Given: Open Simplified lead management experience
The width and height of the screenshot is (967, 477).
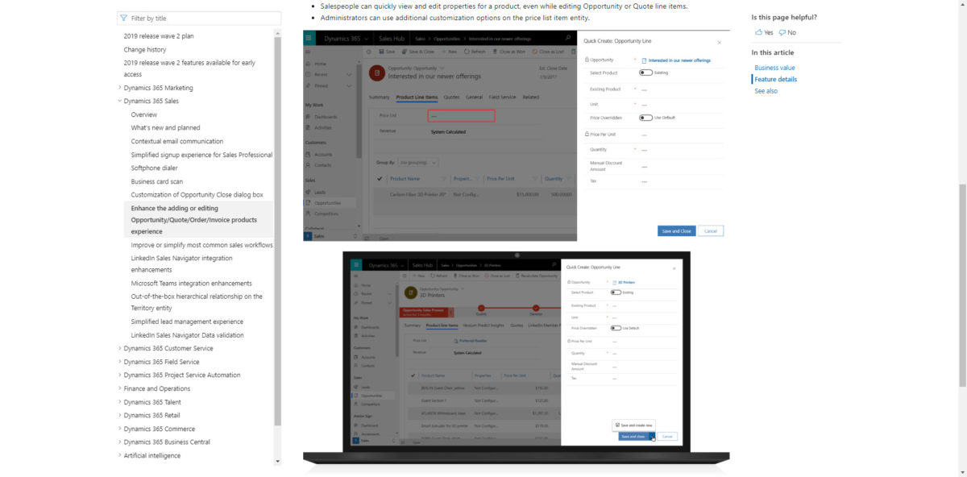Looking at the screenshot, I should click(187, 321).
